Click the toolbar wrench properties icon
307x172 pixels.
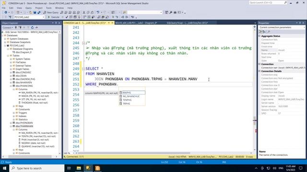[171, 12]
